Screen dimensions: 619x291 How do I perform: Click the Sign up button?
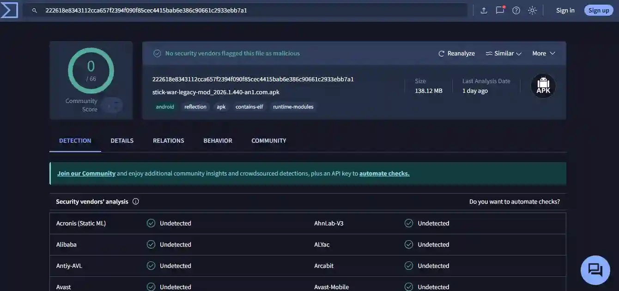[599, 10]
